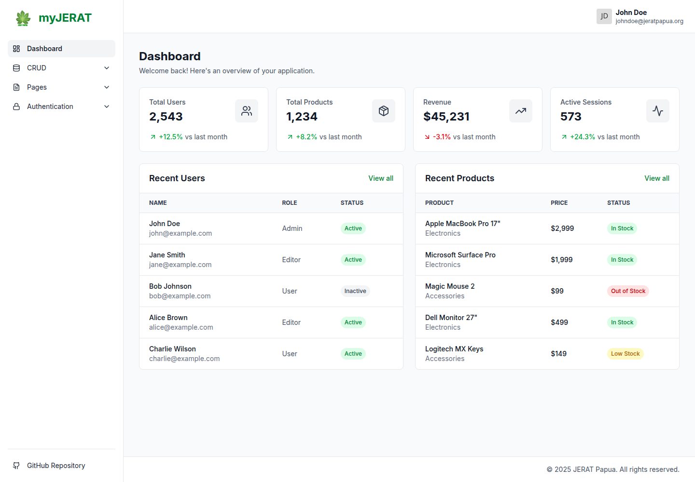Viewport: 695px width, 482px height.
Task: Click the JD avatar in header
Action: [604, 16]
